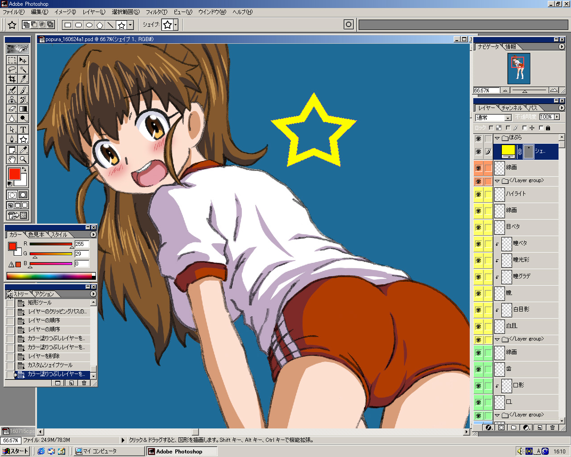Image resolution: width=571 pixels, height=457 pixels.
Task: Open ファイル(F) menu
Action: [x=13, y=12]
